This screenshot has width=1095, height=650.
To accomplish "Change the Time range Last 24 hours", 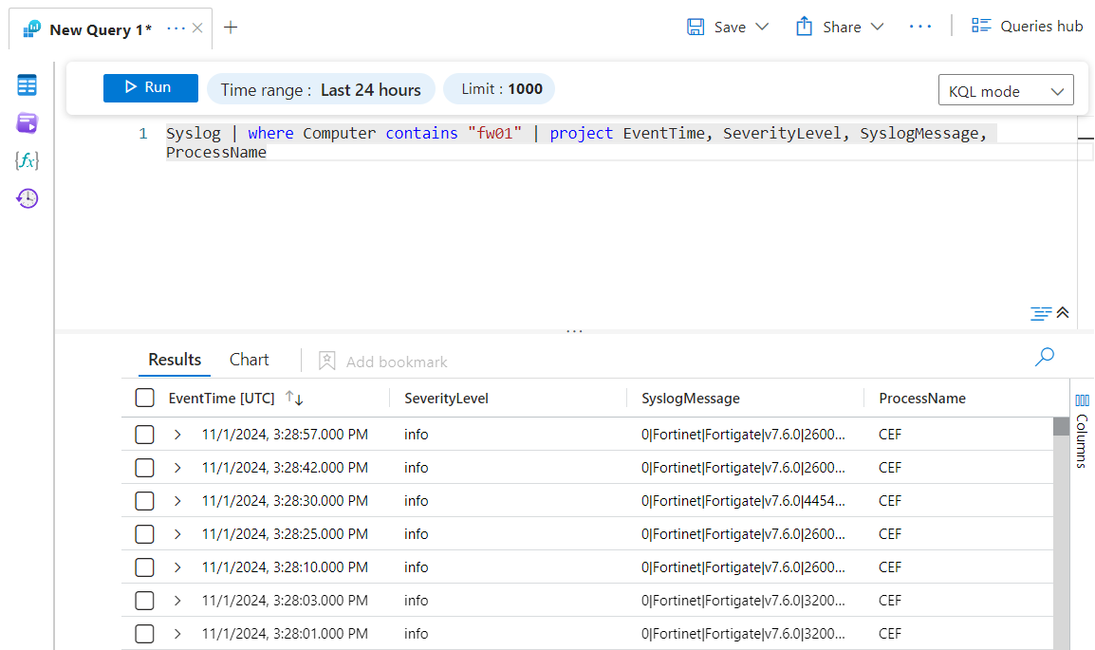I will 321,89.
